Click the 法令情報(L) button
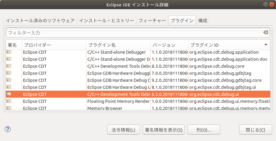This screenshot has height=141, width=276. pos(123,130)
